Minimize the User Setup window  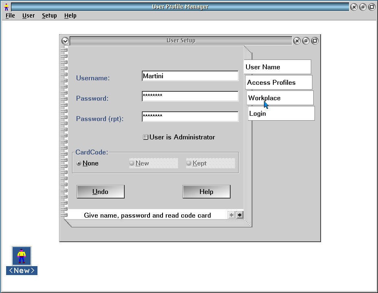306,41
